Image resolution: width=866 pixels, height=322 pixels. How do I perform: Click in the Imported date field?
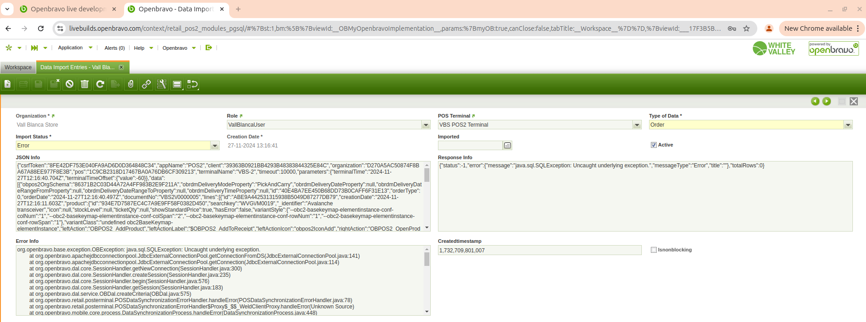[470, 146]
